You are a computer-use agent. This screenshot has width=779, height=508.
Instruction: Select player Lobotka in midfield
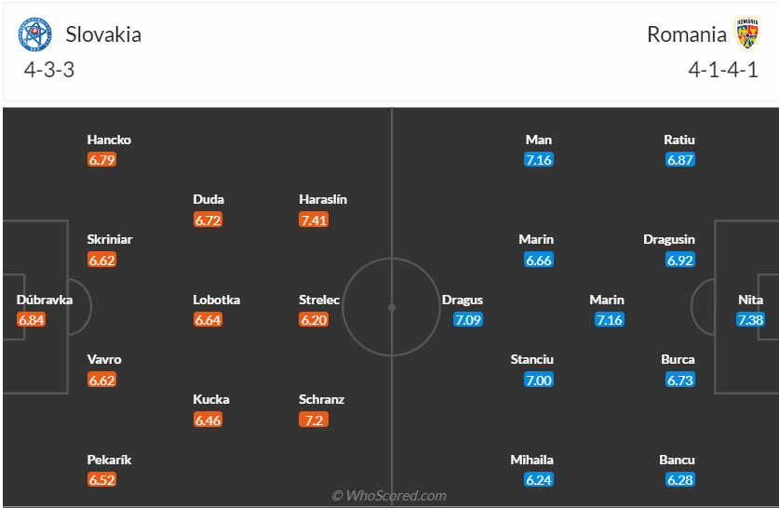coord(217,300)
